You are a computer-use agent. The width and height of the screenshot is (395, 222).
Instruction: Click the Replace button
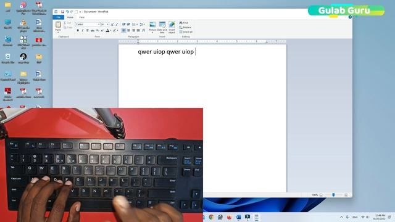(x=185, y=27)
